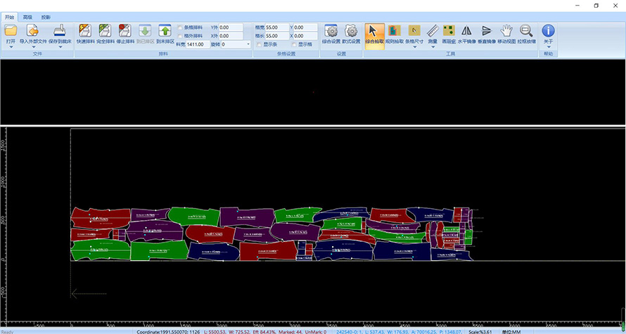Expand the 打开 open file dropdown
This screenshot has height=334, width=626.
11,47
